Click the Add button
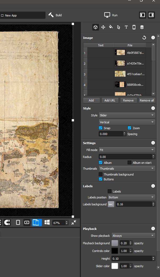The image size is (160, 277). click(x=91, y=100)
